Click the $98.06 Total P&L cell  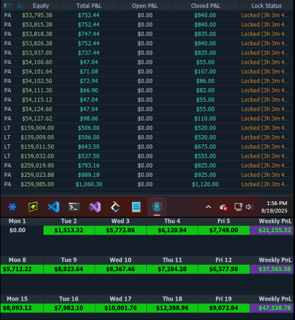(89, 119)
